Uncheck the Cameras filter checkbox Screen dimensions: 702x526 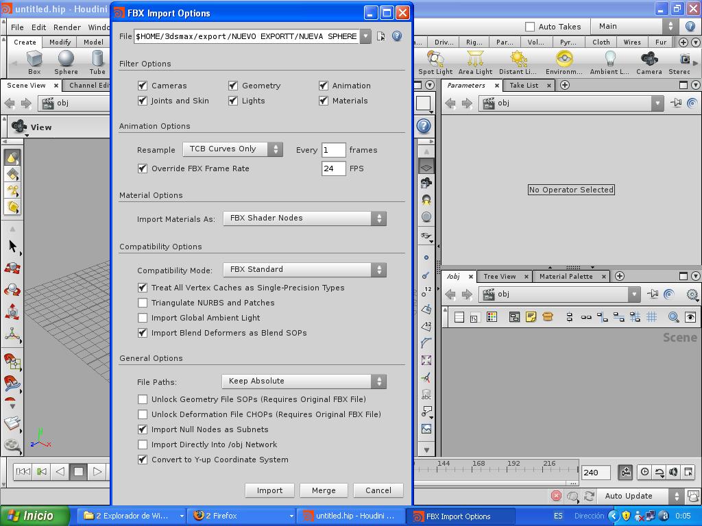(143, 86)
